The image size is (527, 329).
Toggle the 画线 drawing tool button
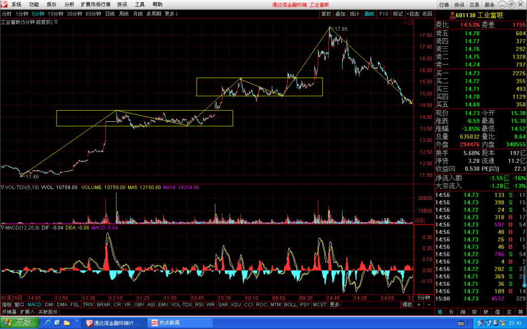369,14
